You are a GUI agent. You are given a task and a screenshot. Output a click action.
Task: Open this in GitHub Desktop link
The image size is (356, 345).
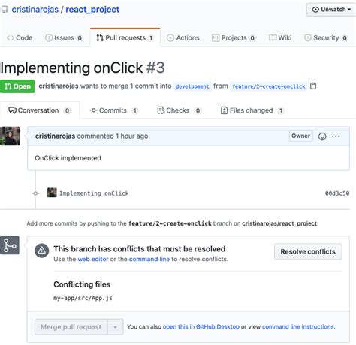point(201,326)
